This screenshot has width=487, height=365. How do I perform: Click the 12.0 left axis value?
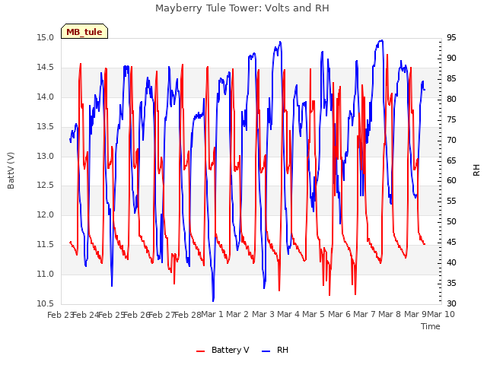[x=45, y=214]
